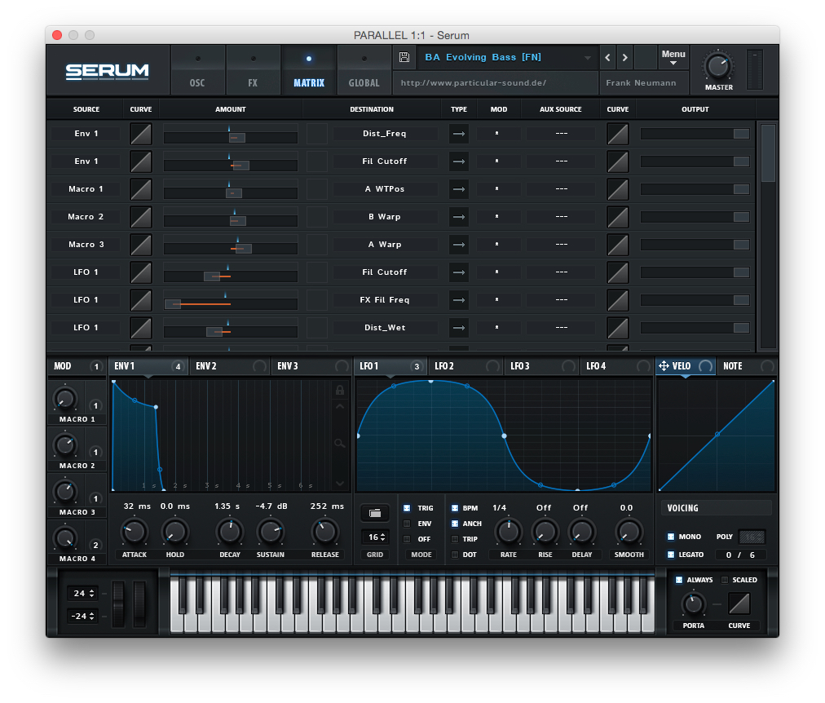This screenshot has width=825, height=703.
Task: Open the preset name dropdown arrow
Action: coord(587,58)
